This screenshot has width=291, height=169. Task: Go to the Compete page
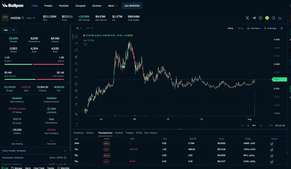(80, 6)
